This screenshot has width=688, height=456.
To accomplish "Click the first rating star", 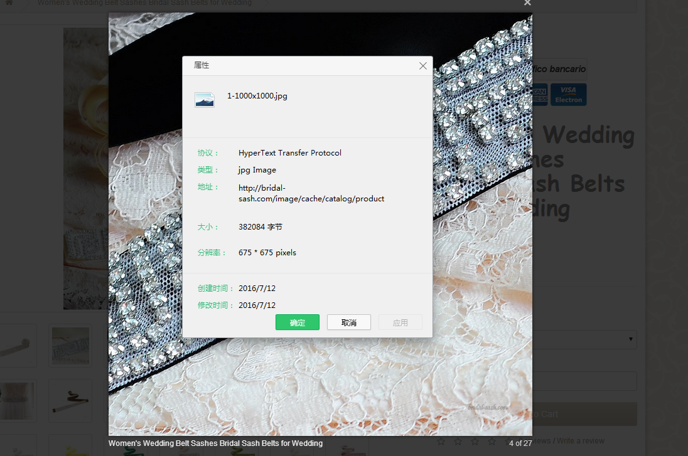I will click(x=441, y=442).
